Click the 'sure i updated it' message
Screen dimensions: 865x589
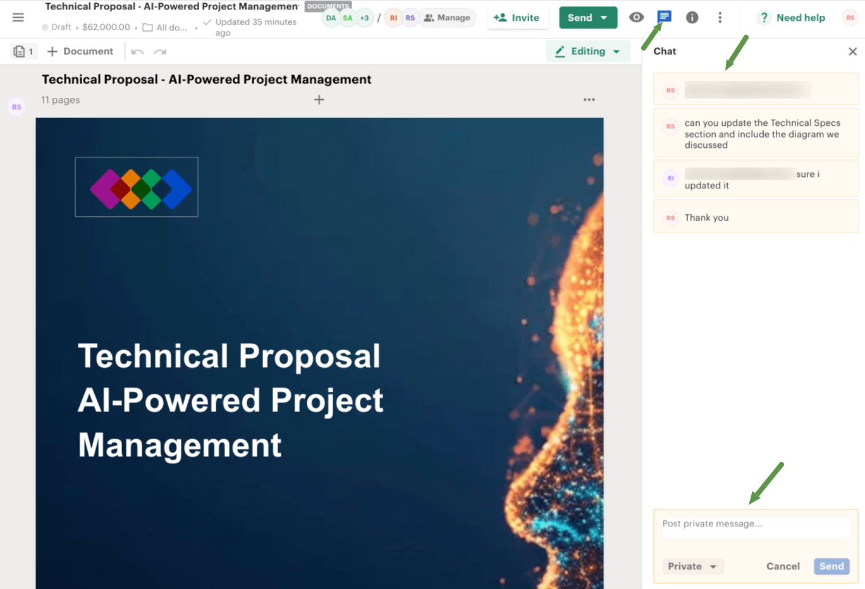tap(756, 179)
